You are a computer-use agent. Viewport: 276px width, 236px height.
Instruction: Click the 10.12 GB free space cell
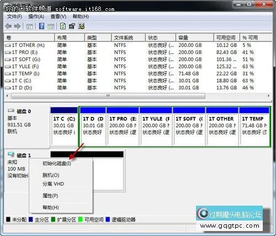click(x=226, y=45)
